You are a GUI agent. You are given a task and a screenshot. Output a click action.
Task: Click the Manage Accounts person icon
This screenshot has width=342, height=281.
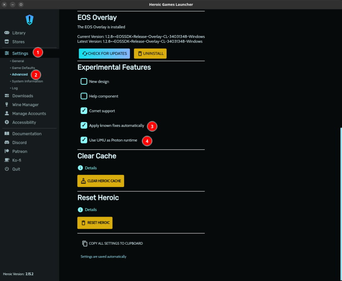[7, 113]
